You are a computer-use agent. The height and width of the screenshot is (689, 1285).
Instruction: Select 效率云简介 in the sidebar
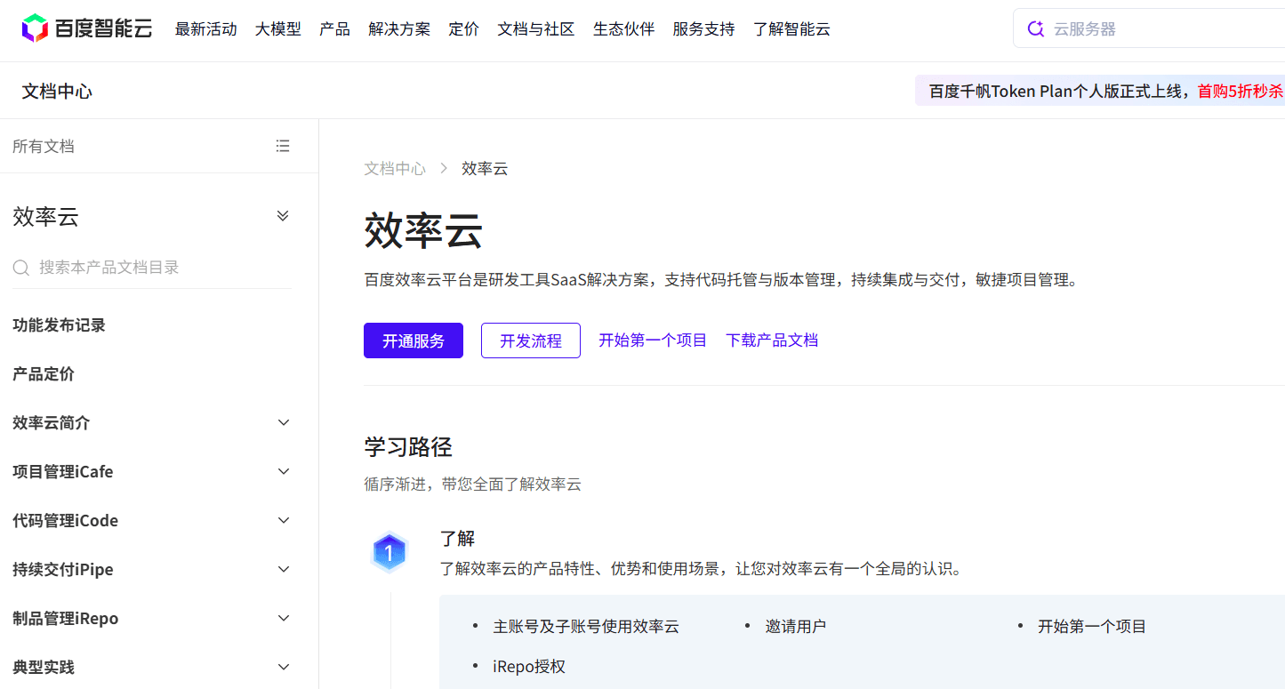[x=52, y=423]
